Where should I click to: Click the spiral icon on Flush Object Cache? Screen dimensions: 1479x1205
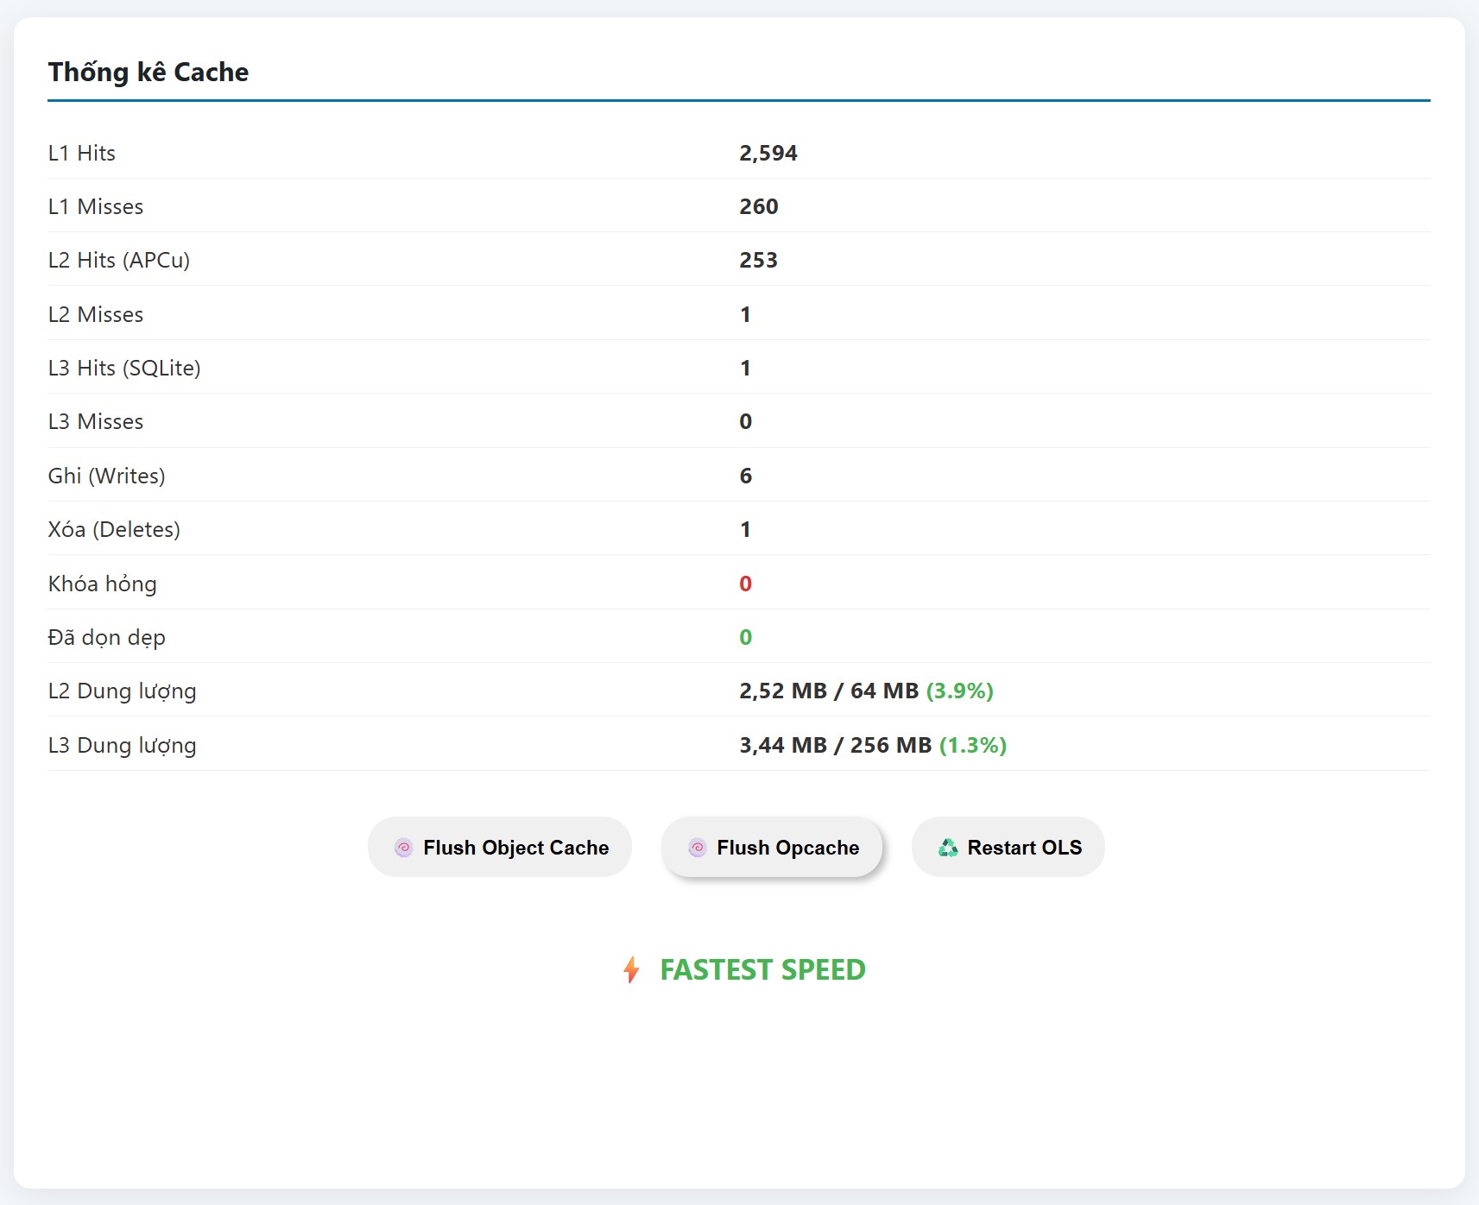pyautogui.click(x=402, y=847)
